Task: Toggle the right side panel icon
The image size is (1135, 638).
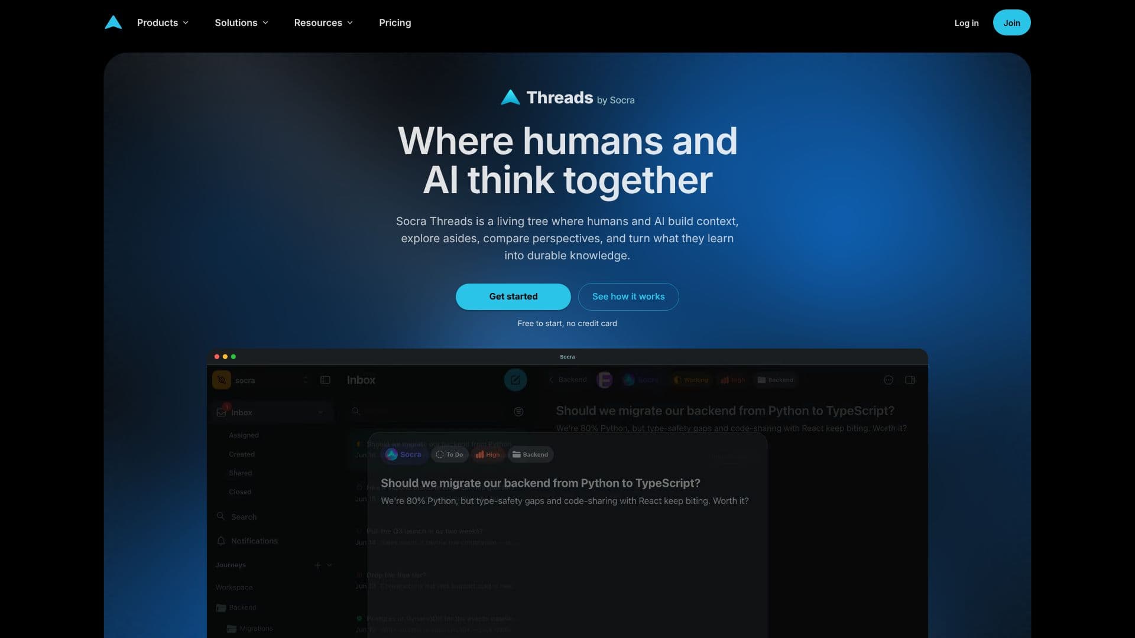Action: point(910,380)
